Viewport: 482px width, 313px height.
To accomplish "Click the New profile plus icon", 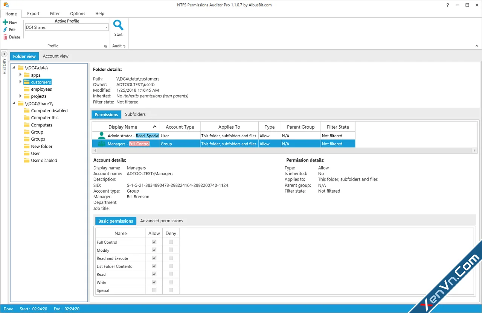I will (x=5, y=22).
